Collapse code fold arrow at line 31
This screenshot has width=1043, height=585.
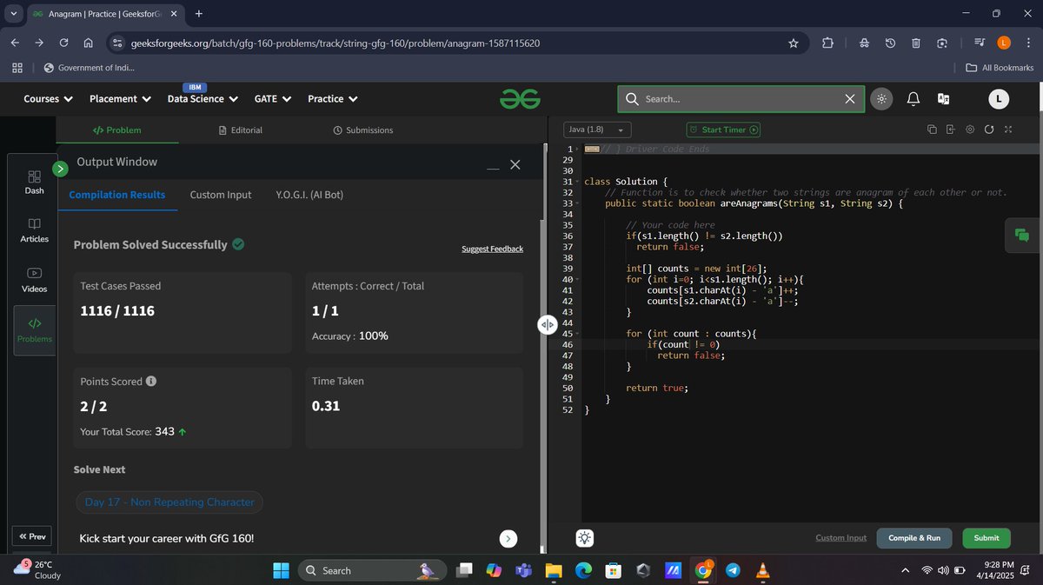577,182
